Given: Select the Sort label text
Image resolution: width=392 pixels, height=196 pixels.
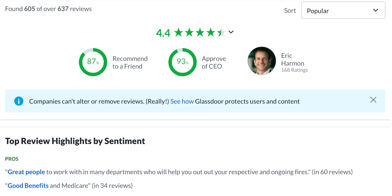Looking at the screenshot, I should click(290, 10).
